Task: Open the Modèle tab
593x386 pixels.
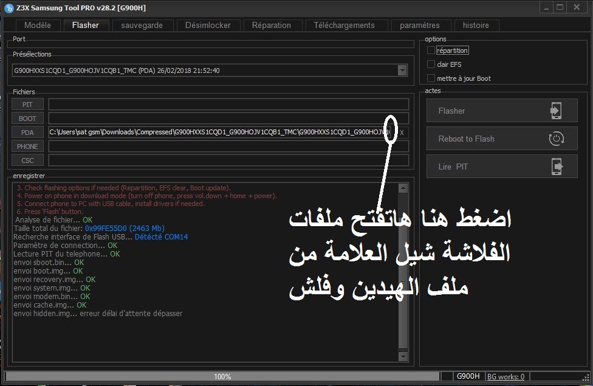Action: (x=37, y=26)
